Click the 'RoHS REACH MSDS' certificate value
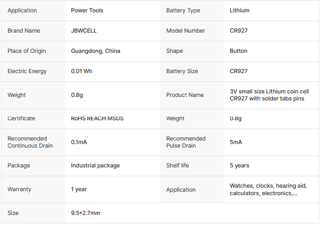Screen dimensions: 321x226 click(97, 119)
